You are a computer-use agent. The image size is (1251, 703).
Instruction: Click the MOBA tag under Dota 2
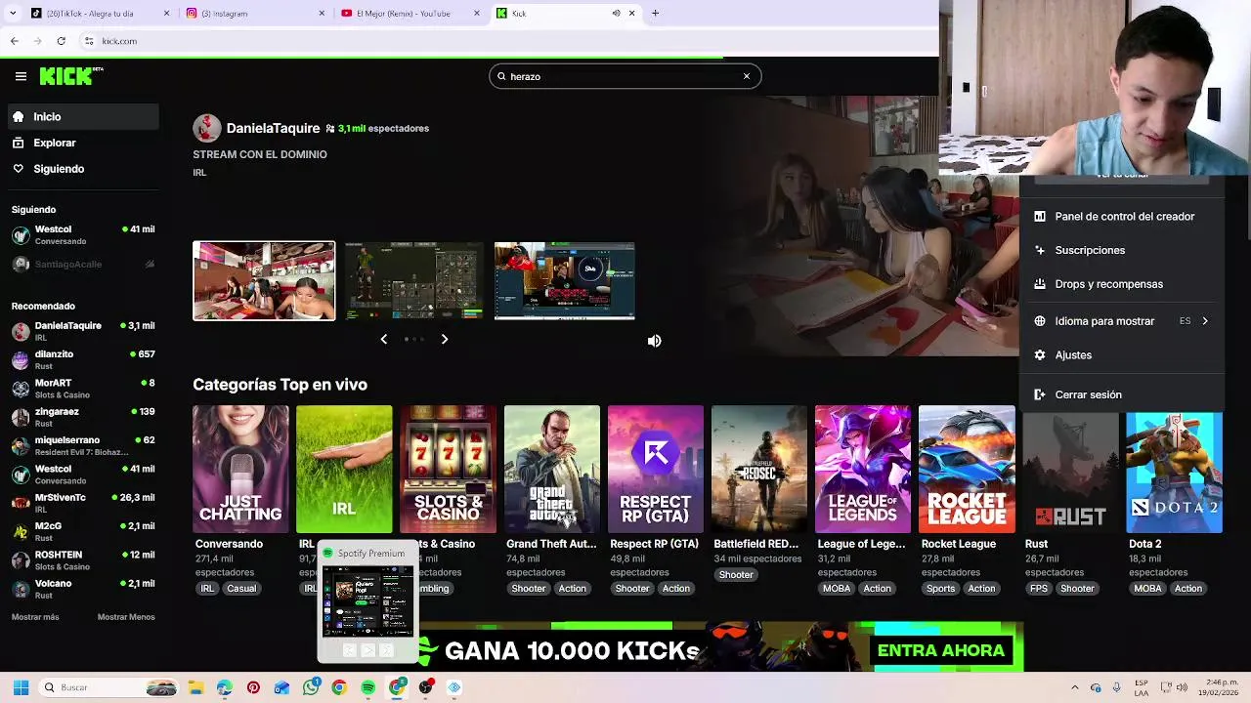pos(1147,589)
